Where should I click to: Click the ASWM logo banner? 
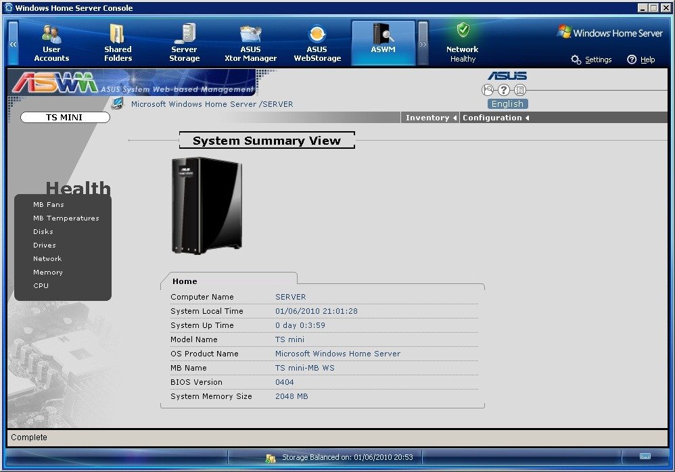pos(133,82)
